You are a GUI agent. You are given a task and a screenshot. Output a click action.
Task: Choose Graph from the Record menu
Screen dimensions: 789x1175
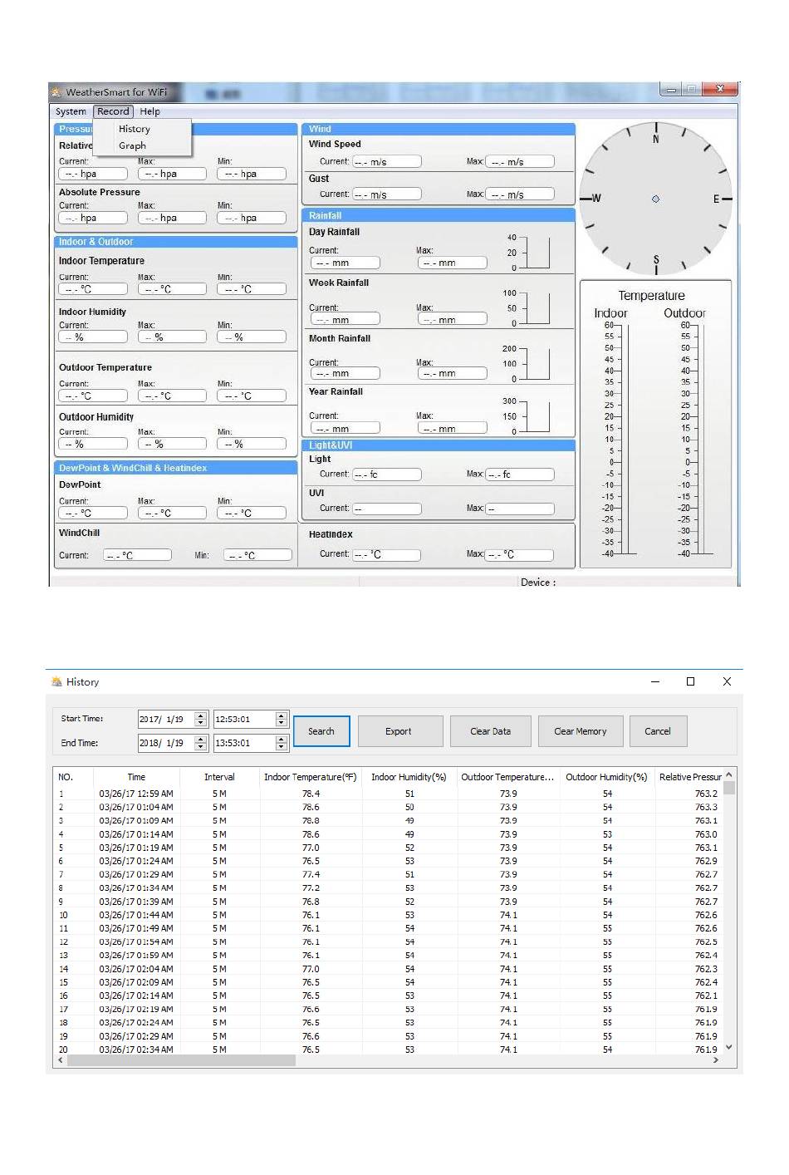[x=132, y=145]
